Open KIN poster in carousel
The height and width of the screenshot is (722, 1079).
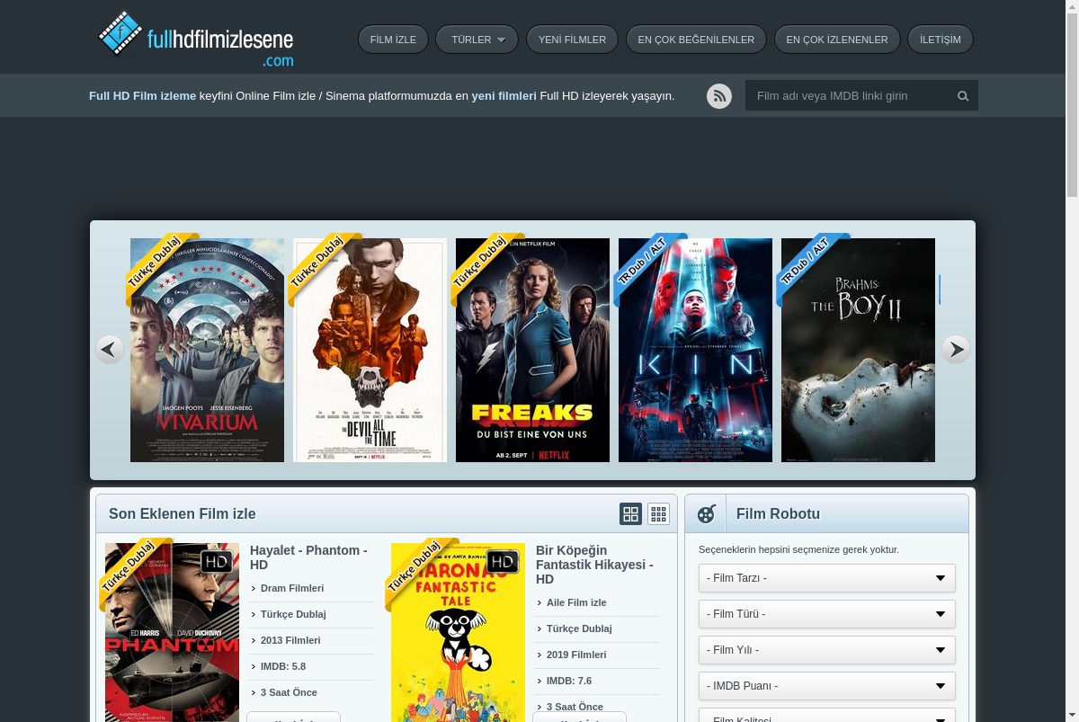coord(695,350)
